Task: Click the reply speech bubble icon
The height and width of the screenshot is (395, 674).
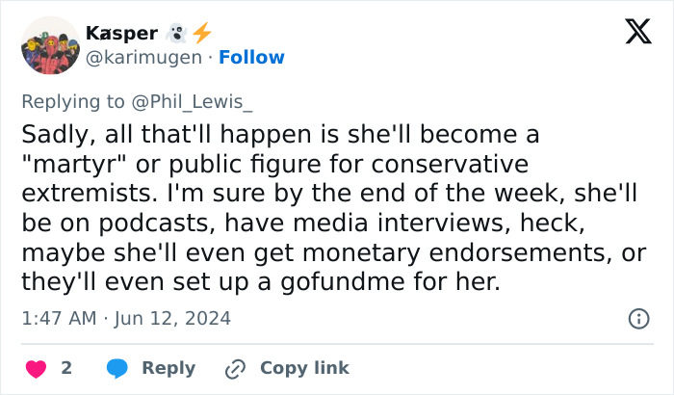Action: (x=117, y=368)
